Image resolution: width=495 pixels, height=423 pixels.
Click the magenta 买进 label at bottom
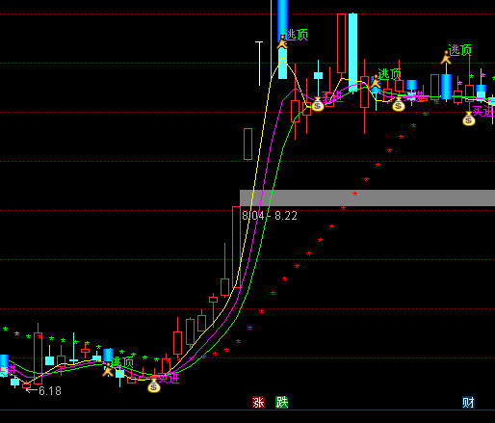[169, 378]
